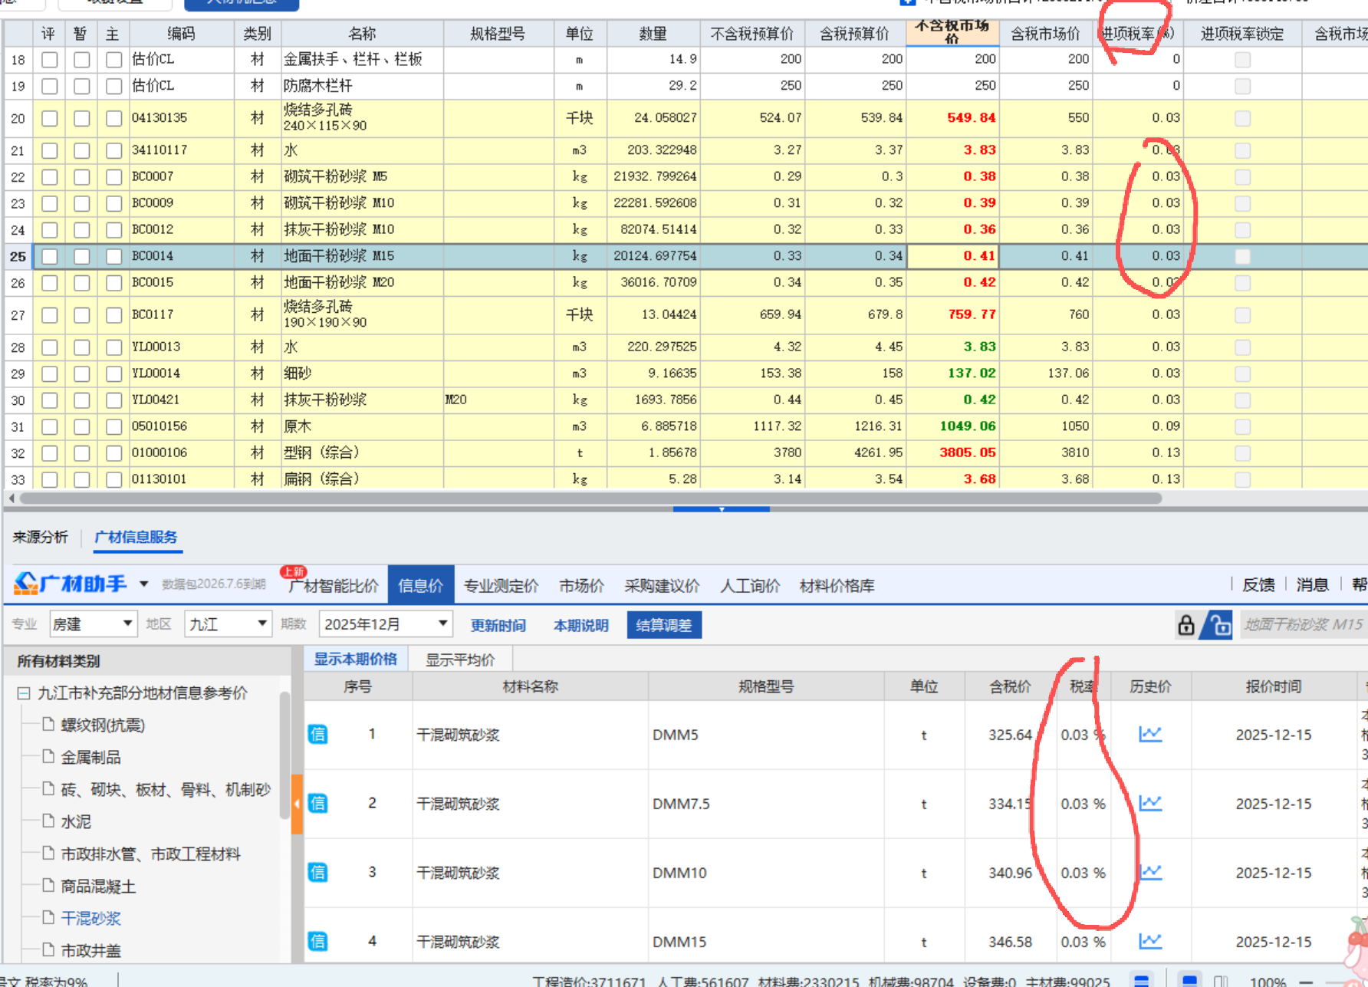This screenshot has height=987, width=1368.
Task: Toggle 暂 checkbox for 防腐木栏杆 row 19
Action: tap(82, 86)
